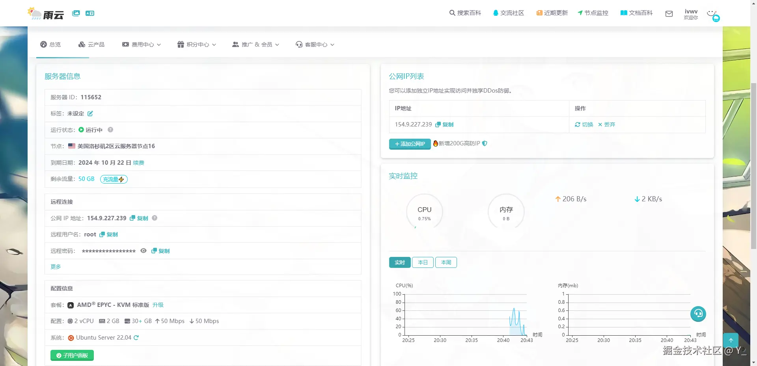Open 节点监控 in the top navigation
Image resolution: width=757 pixels, height=366 pixels.
tap(593, 13)
